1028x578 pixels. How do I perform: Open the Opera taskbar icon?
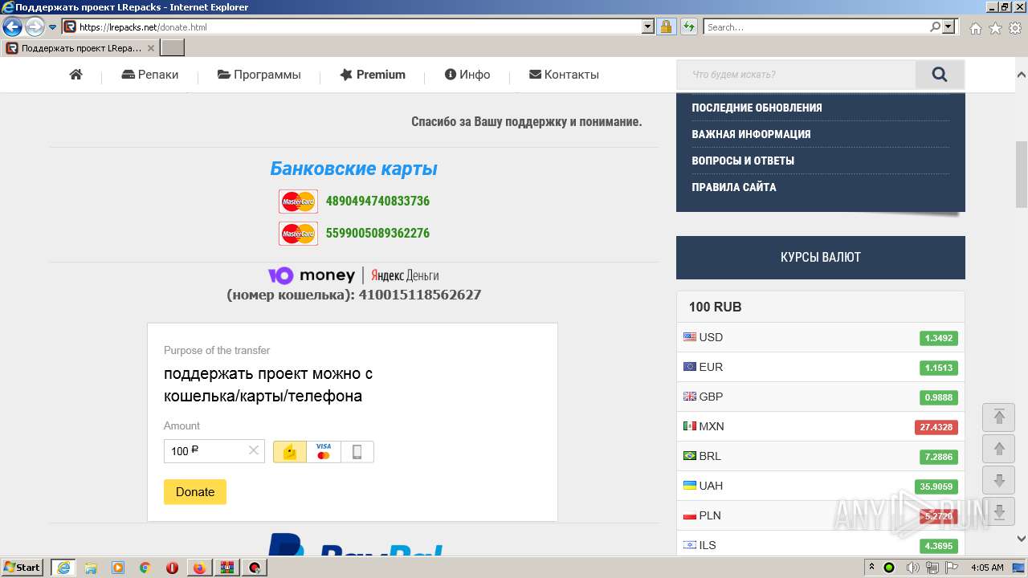[172, 568]
